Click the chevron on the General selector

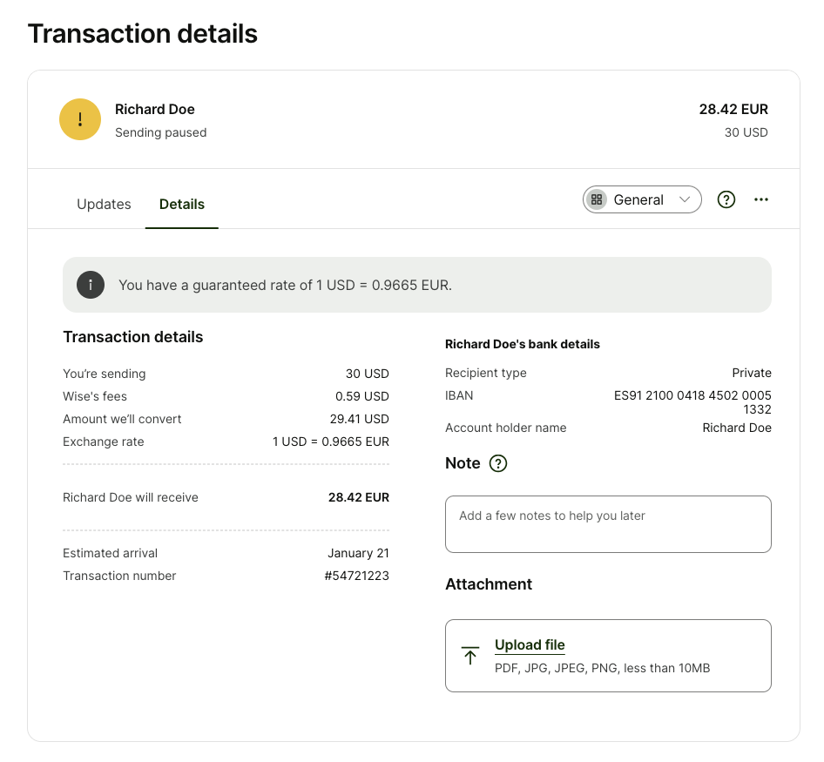pos(685,199)
